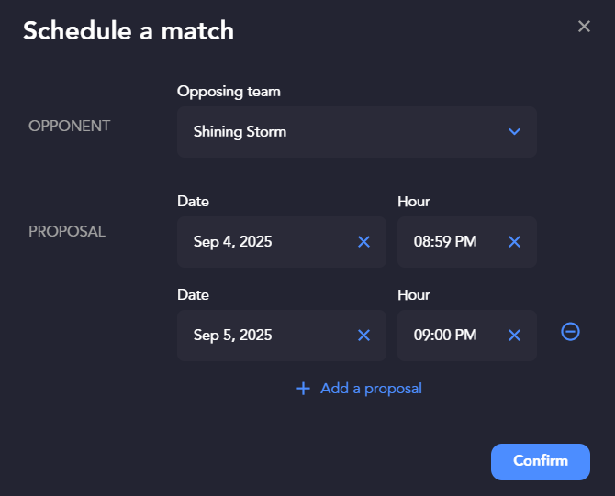Clear the Sep 4, 2025 date value
Viewport: 615px width, 496px height.
click(x=363, y=242)
